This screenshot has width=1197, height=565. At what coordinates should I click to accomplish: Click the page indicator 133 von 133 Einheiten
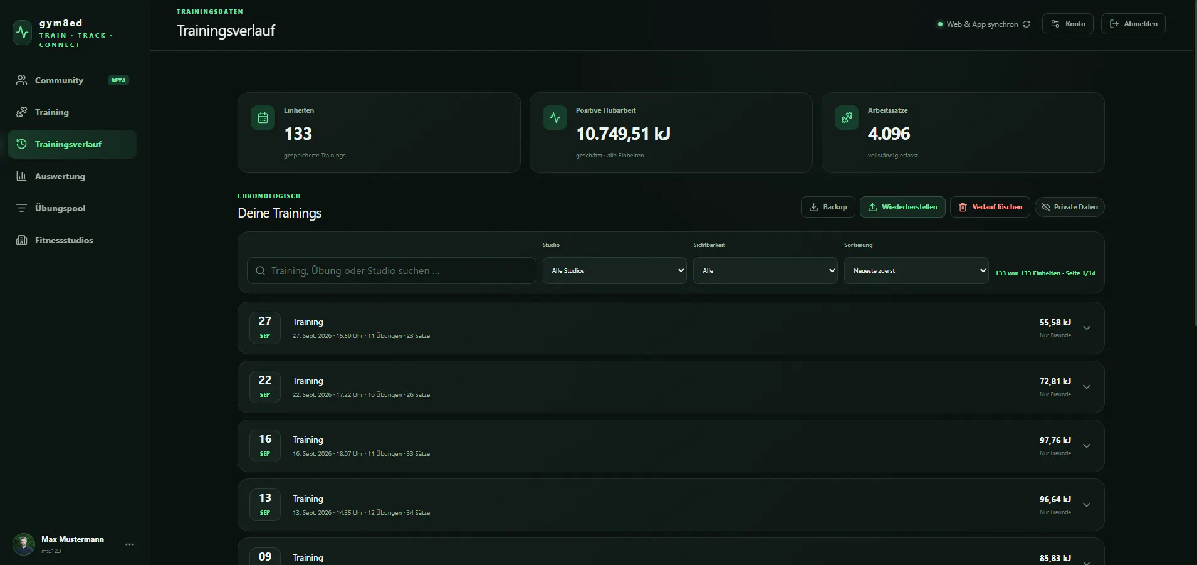(1045, 273)
